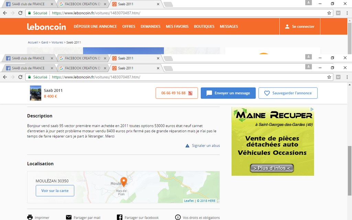Click bookmark star in front browser address bar
The height and width of the screenshot is (220, 352).
[x=329, y=77]
